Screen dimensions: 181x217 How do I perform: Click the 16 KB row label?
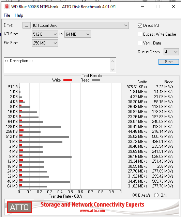(13, 111)
